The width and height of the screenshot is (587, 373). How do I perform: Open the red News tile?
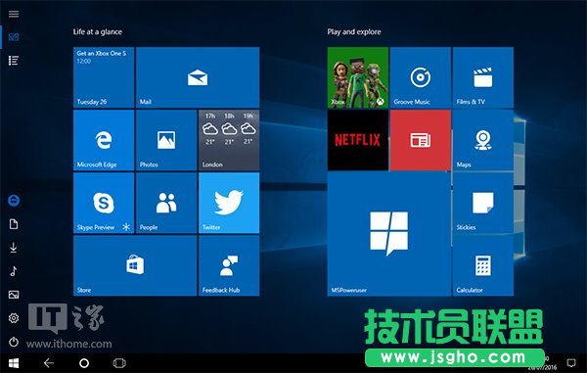[x=421, y=140]
